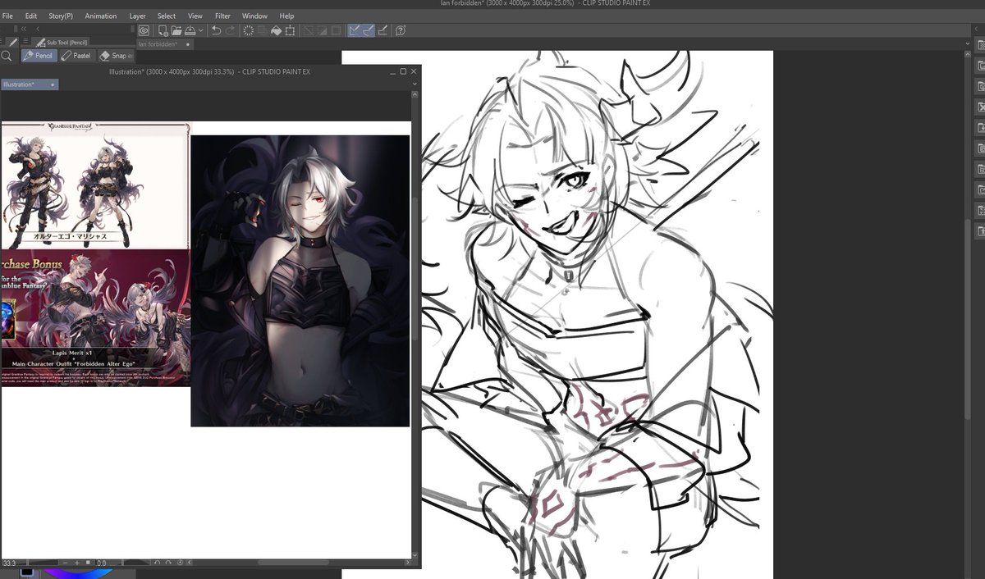Open the Window menu
The height and width of the screenshot is (579, 985).
coord(254,16)
